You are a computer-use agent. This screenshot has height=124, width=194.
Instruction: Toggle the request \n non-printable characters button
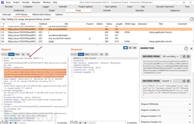click(23, 54)
